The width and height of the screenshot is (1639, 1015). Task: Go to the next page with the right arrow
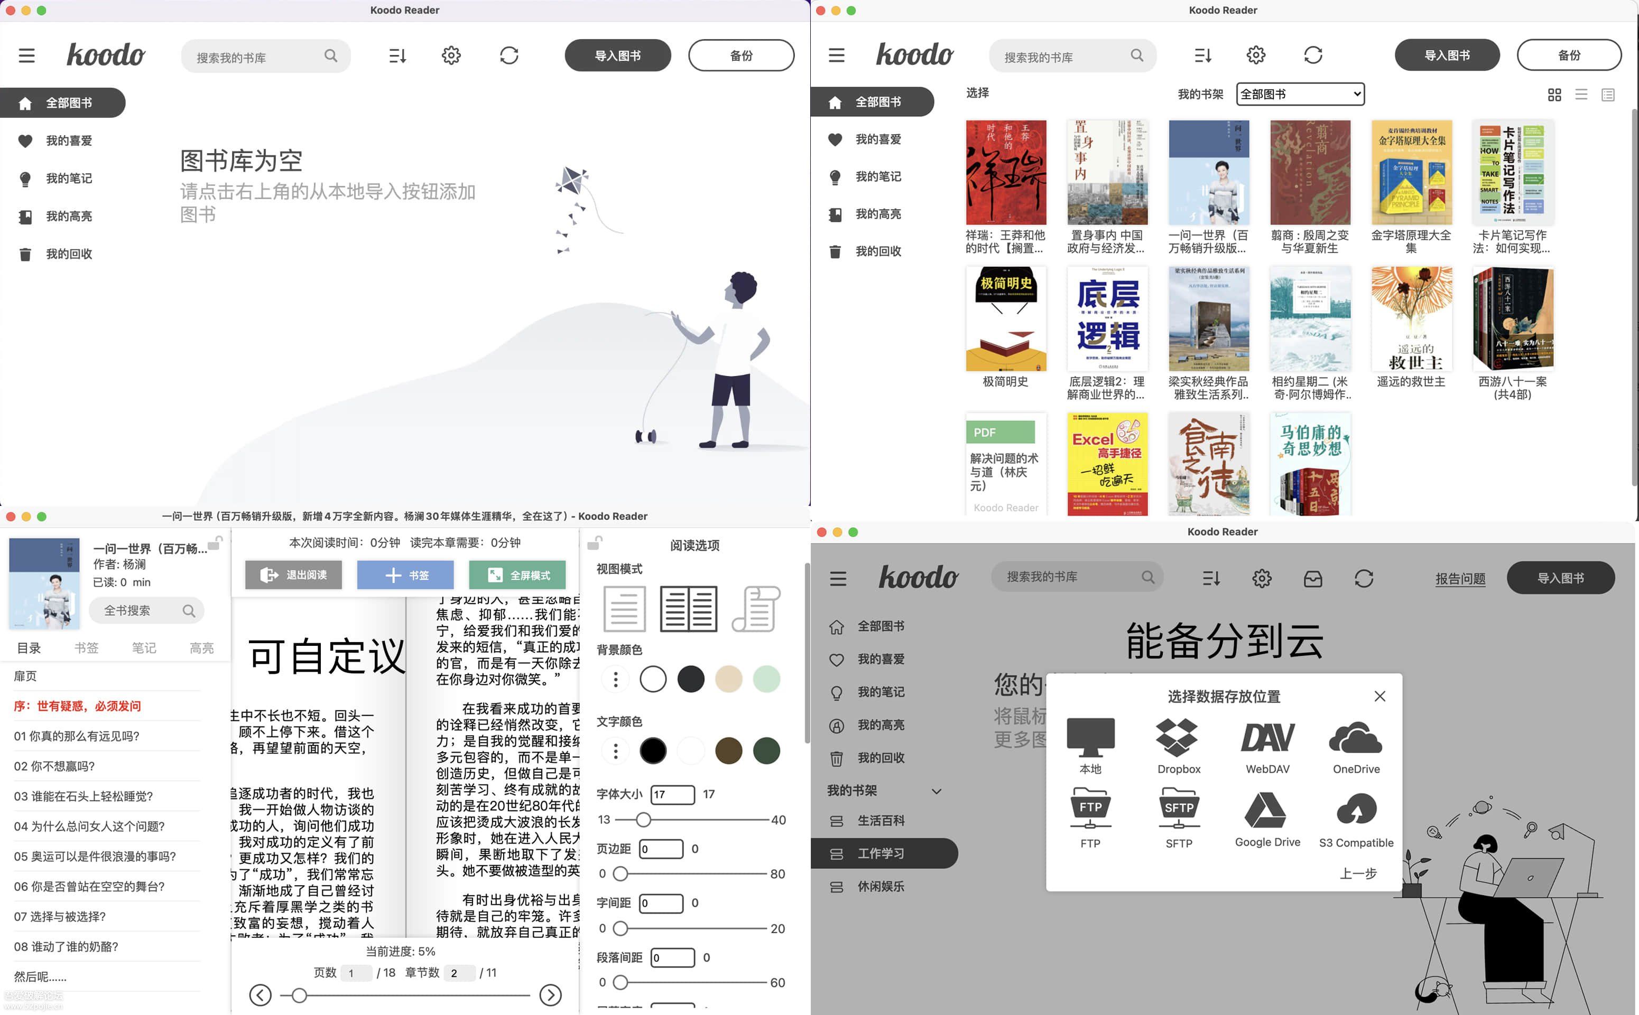[551, 995]
